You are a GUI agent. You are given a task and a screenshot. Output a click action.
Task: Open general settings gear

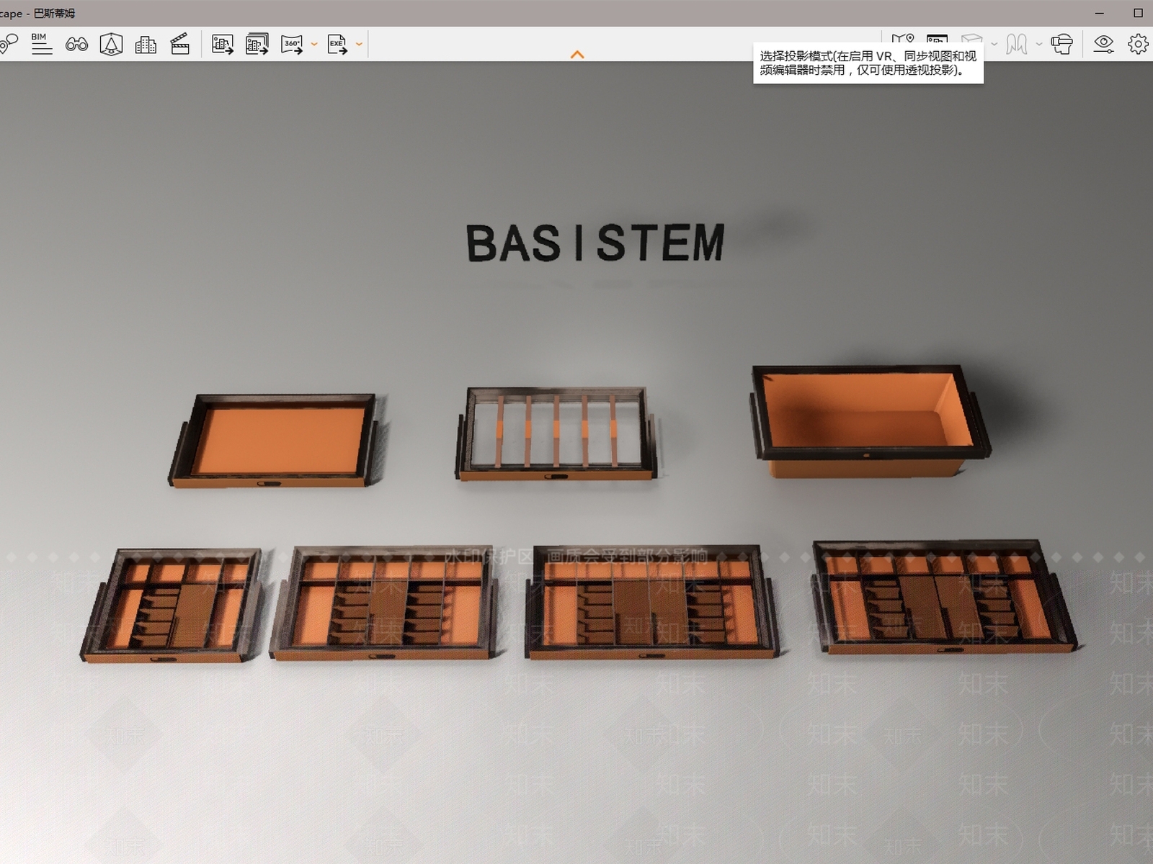coord(1138,45)
